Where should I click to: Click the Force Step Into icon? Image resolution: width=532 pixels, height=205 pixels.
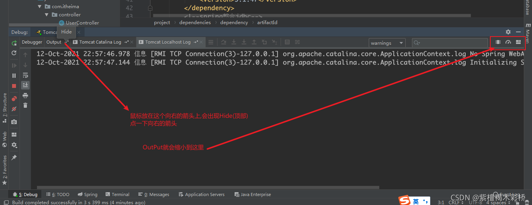click(x=244, y=42)
